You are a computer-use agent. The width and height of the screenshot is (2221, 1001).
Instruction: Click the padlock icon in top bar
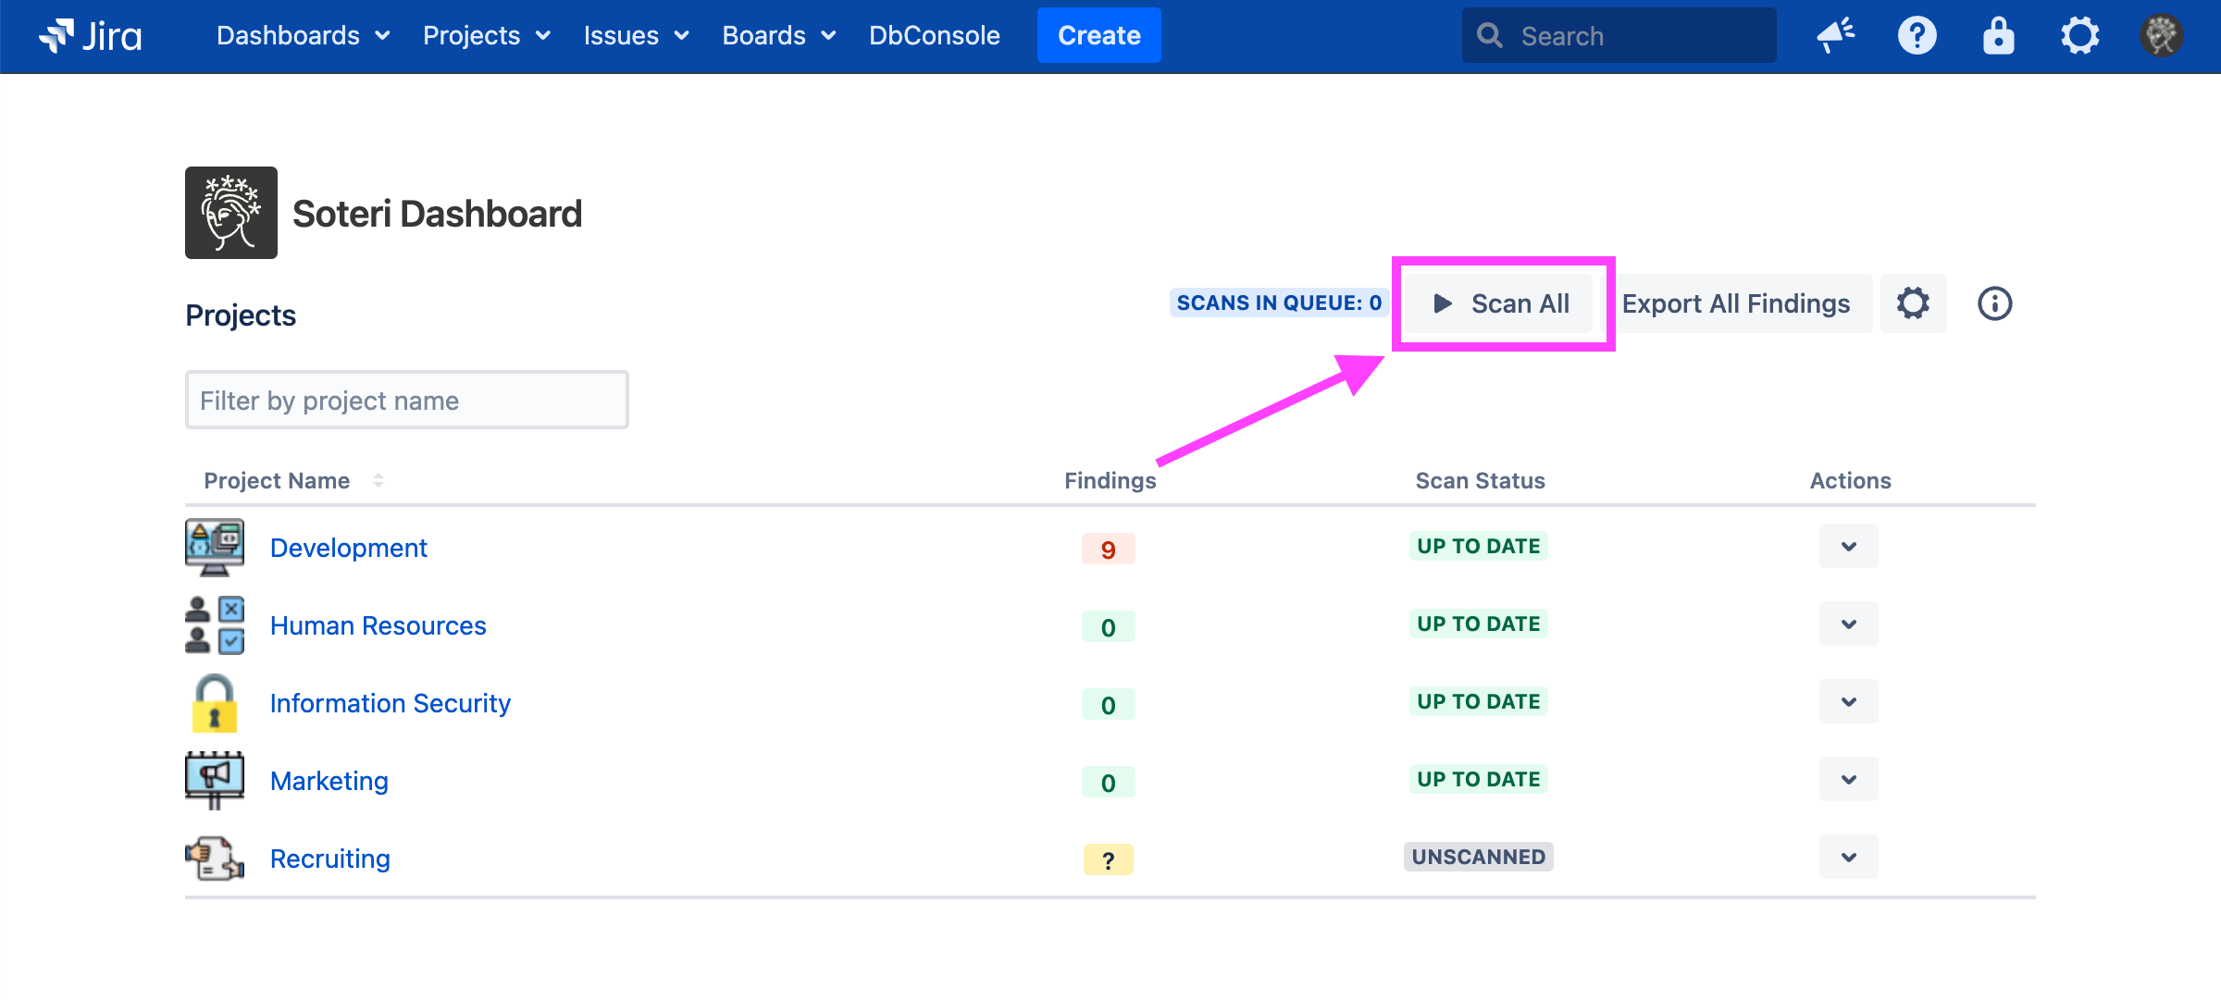point(1998,36)
